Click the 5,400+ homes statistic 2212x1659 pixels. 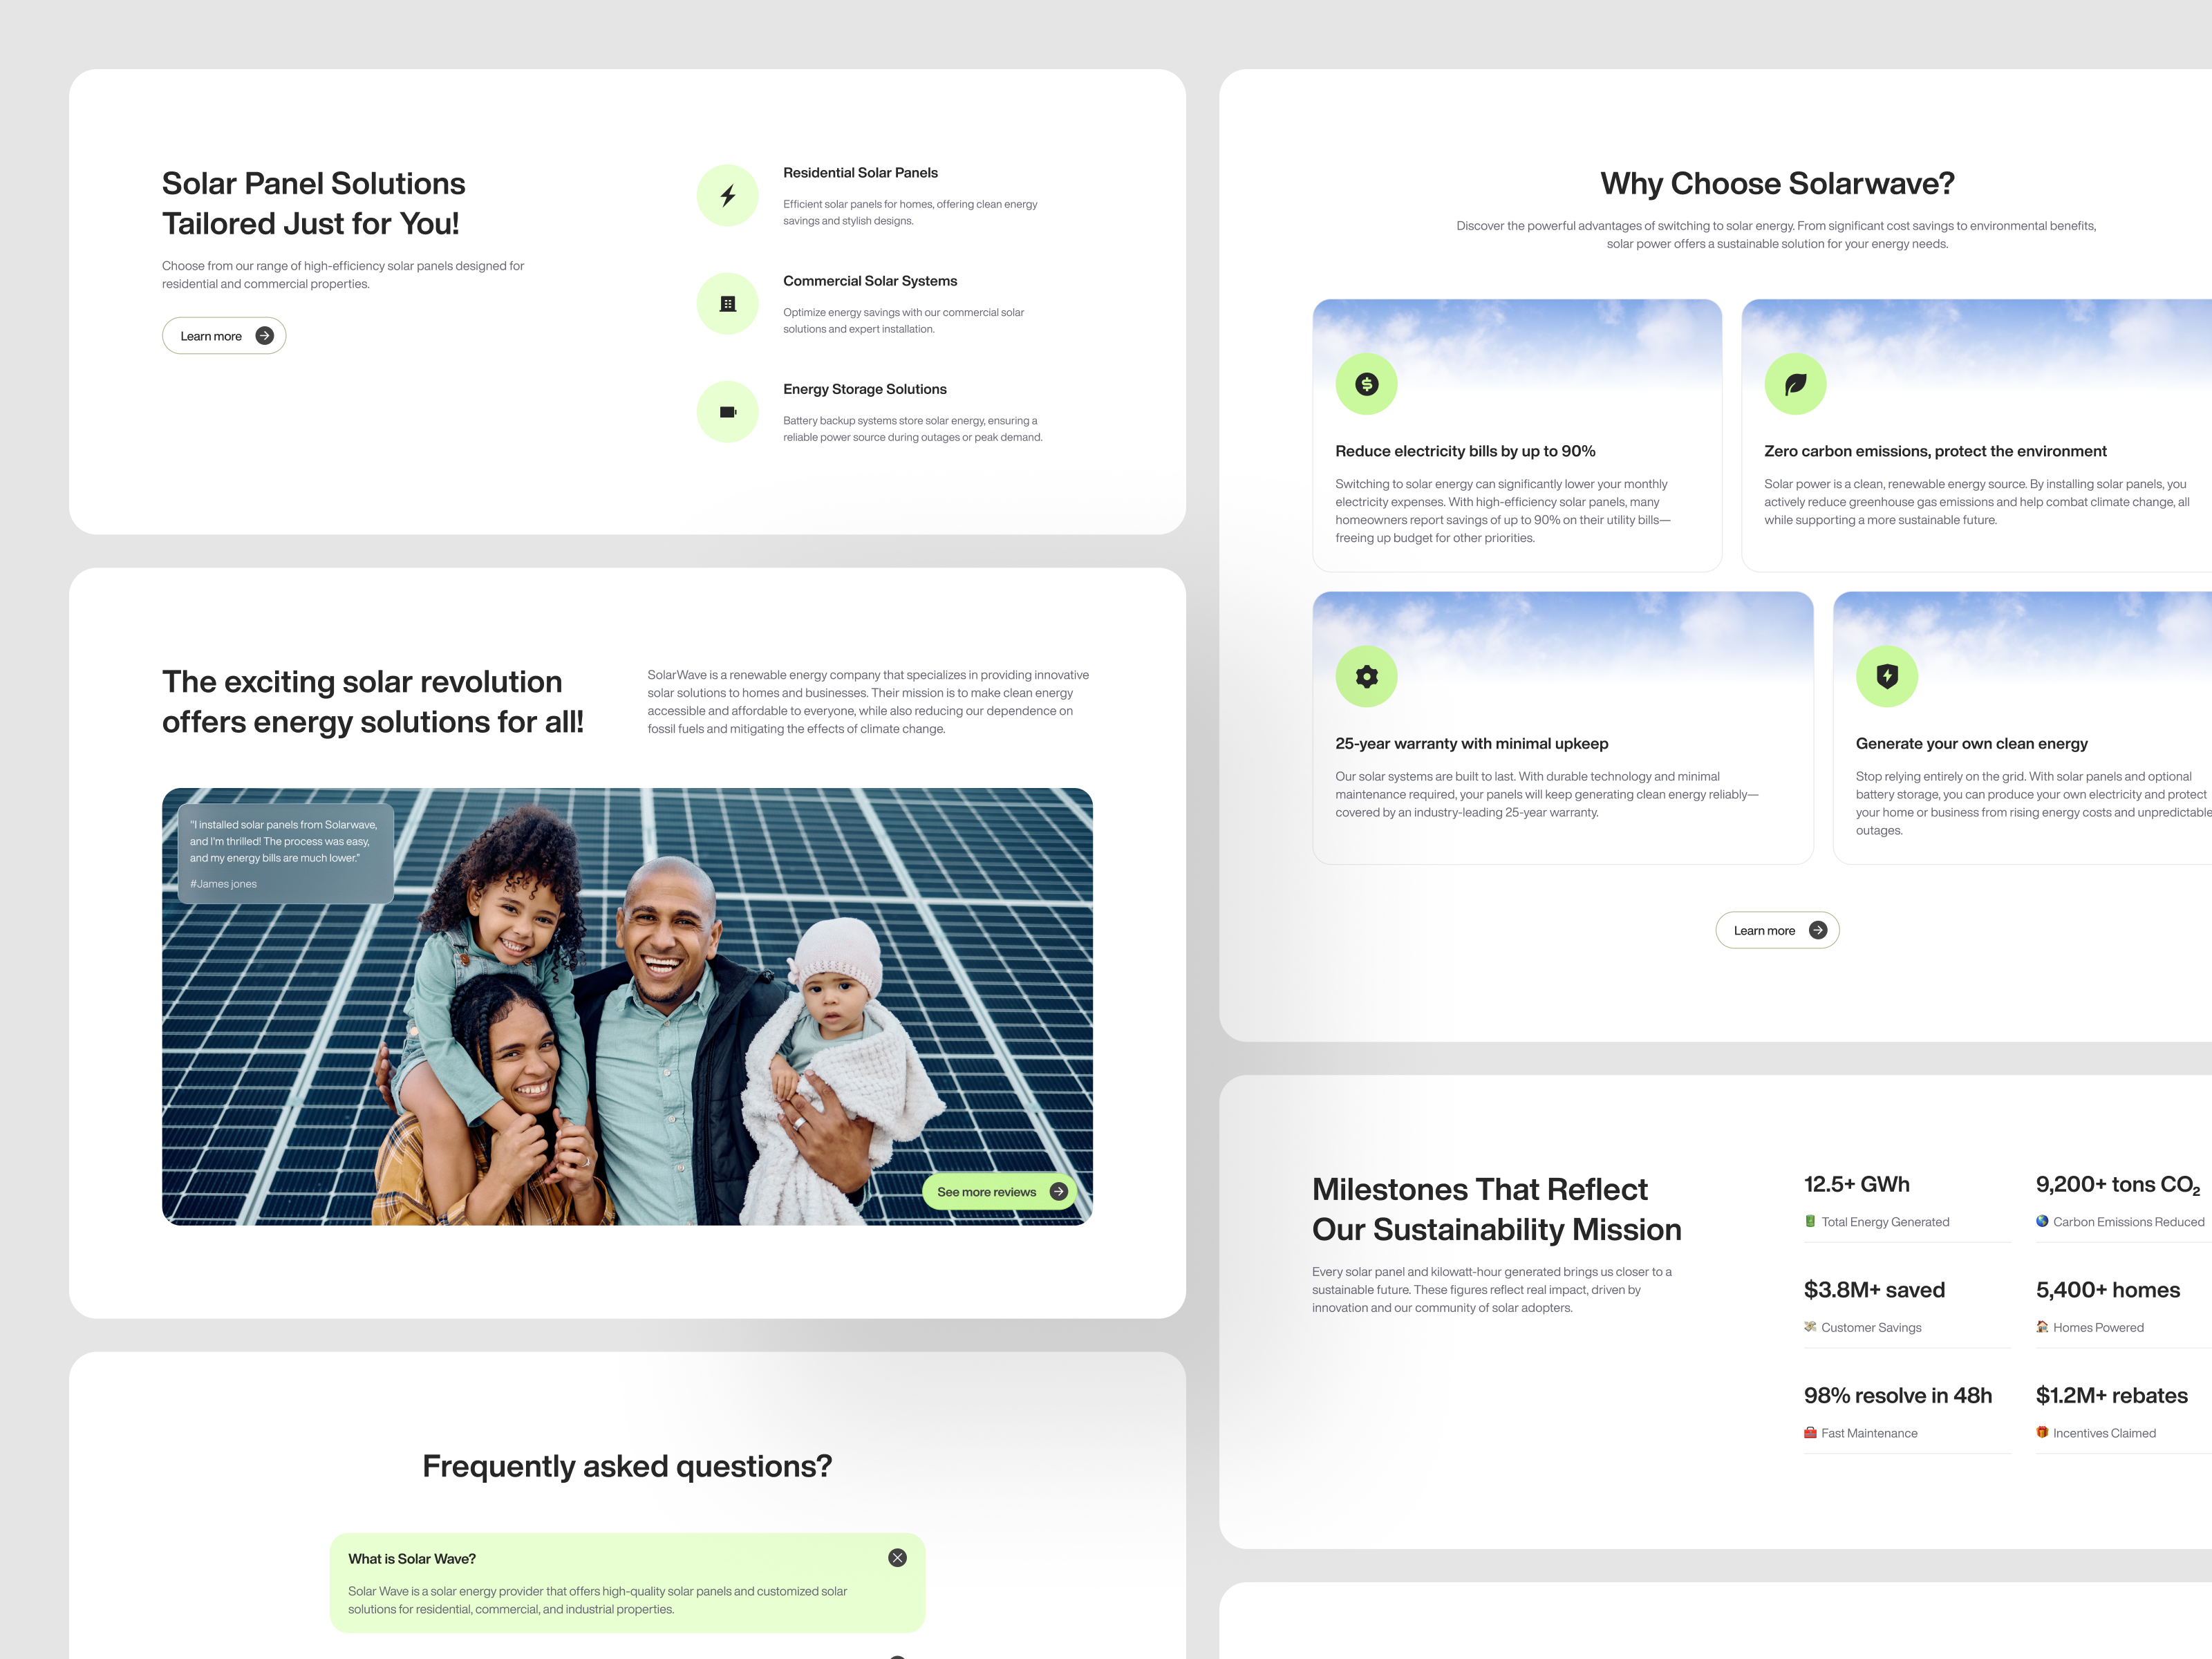pyautogui.click(x=2107, y=1290)
